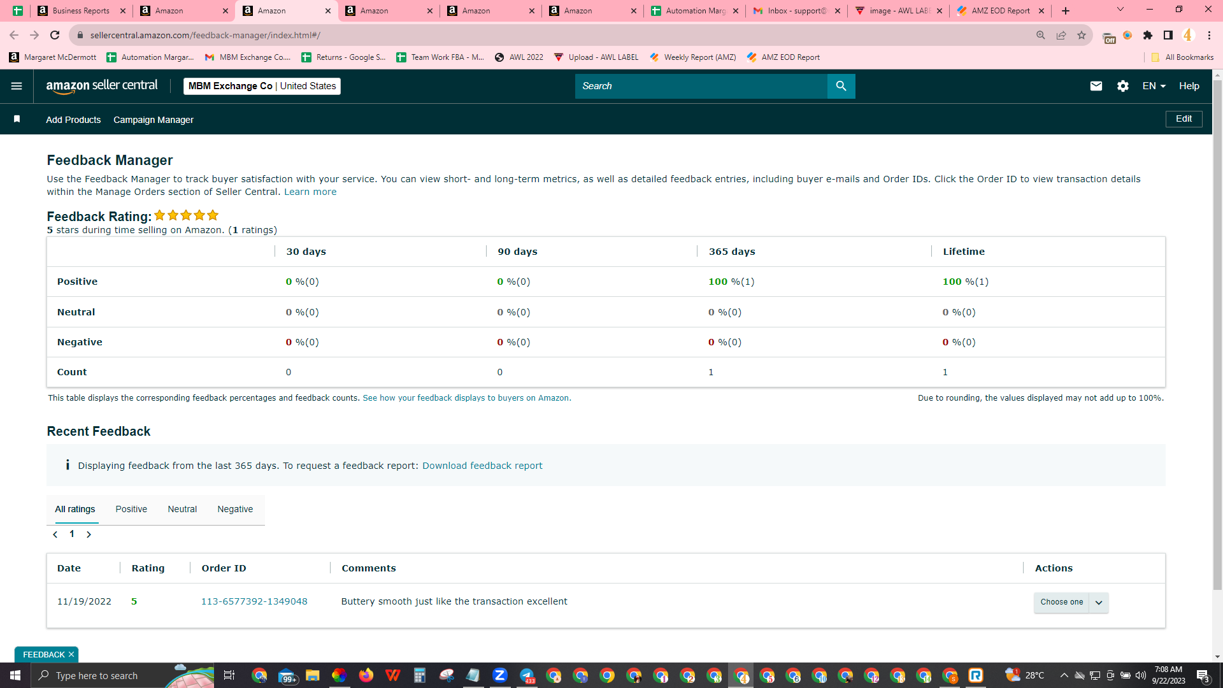
Task: Open a new browser tab
Action: tap(1065, 11)
